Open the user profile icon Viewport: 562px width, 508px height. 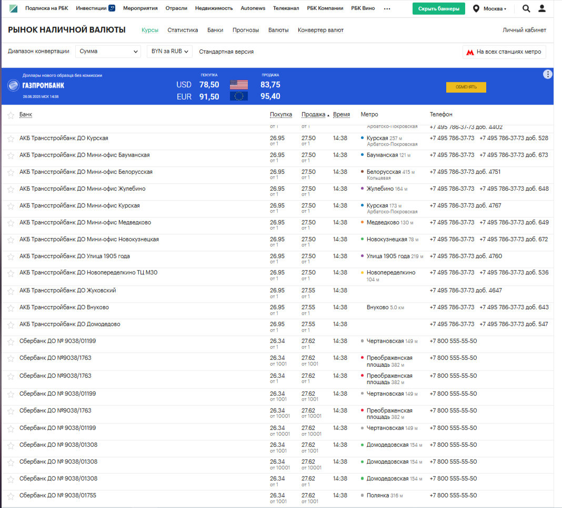point(542,8)
